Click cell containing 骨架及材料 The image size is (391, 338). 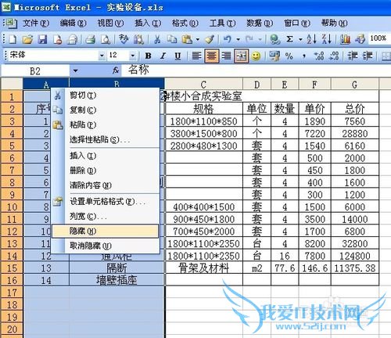coord(204,268)
